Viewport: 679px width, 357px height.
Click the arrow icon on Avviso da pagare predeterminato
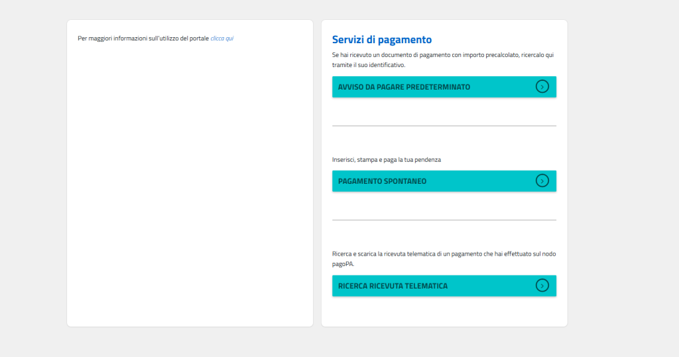[542, 87]
